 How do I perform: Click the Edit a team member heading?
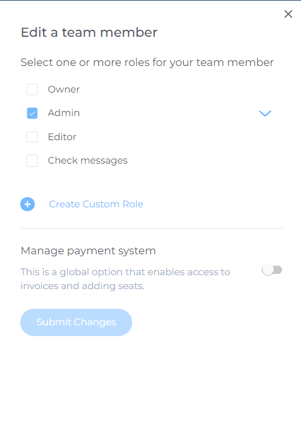click(x=89, y=32)
